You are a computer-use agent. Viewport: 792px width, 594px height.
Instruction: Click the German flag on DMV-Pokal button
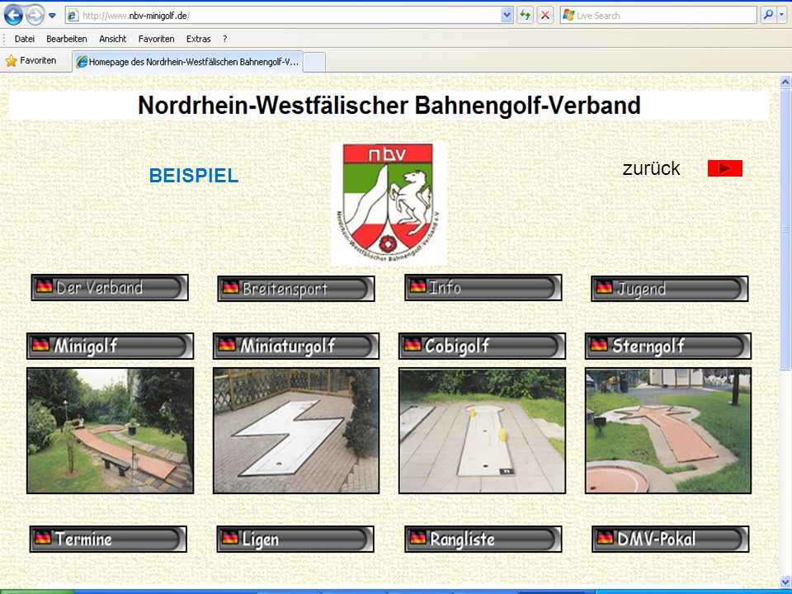(605, 537)
